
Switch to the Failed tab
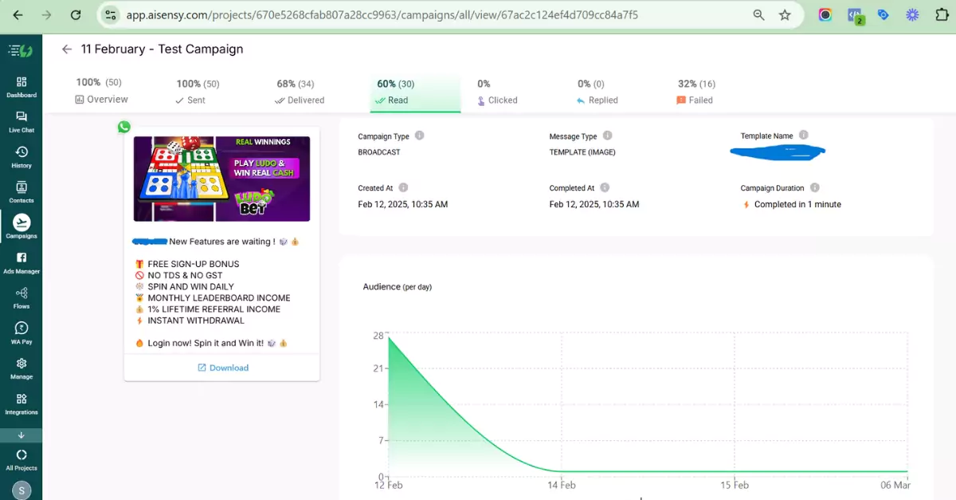point(695,92)
